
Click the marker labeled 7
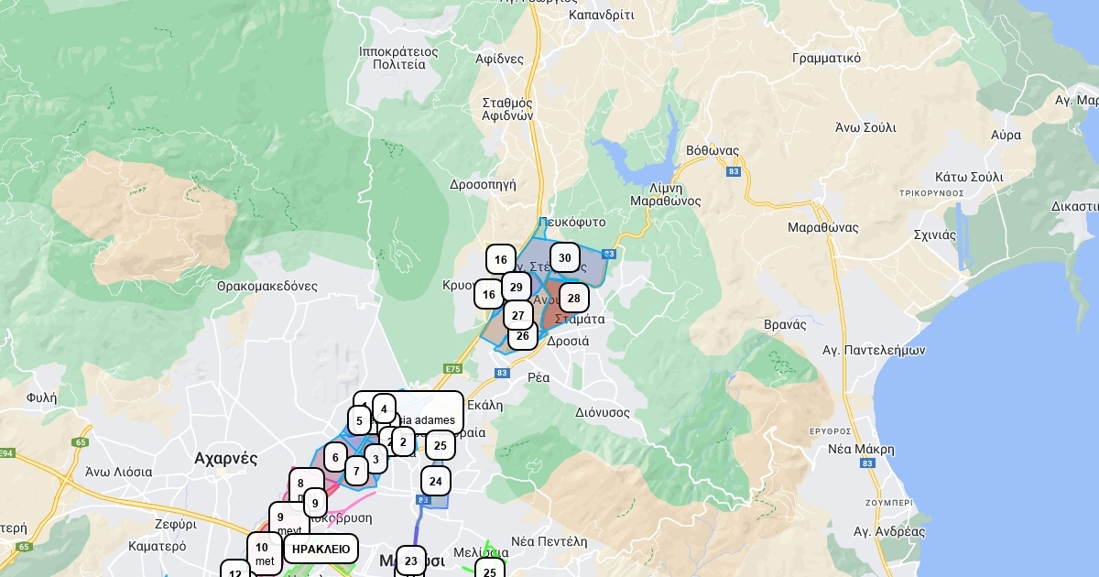(356, 471)
